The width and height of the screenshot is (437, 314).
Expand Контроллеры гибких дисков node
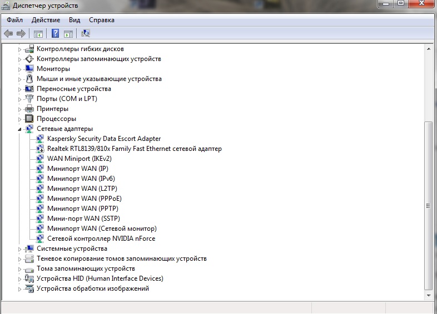pyautogui.click(x=19, y=49)
